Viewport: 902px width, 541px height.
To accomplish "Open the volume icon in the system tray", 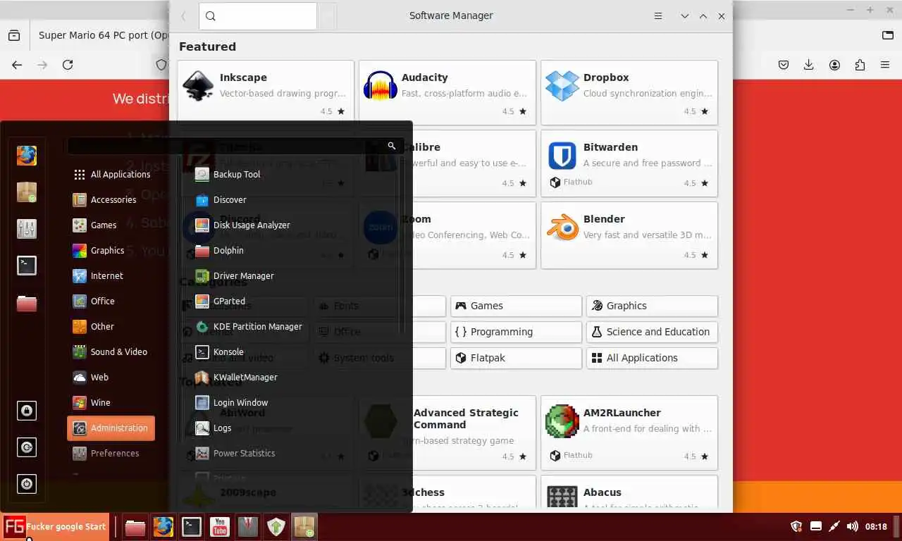I will tap(853, 526).
